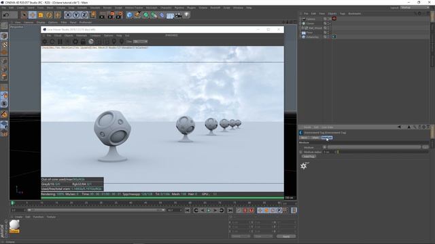Toggle Y axis lock
The height and width of the screenshot is (244, 435).
click(x=76, y=15)
